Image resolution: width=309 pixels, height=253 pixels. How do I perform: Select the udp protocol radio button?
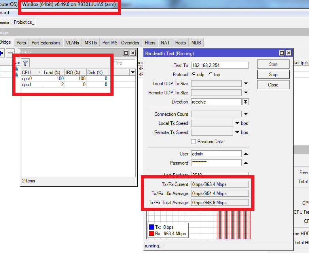tap(194, 75)
